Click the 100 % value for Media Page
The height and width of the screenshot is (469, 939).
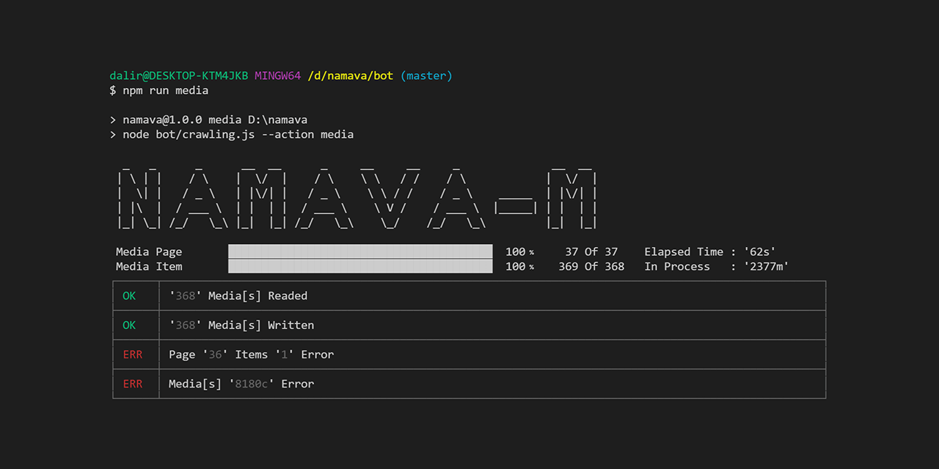pos(519,251)
